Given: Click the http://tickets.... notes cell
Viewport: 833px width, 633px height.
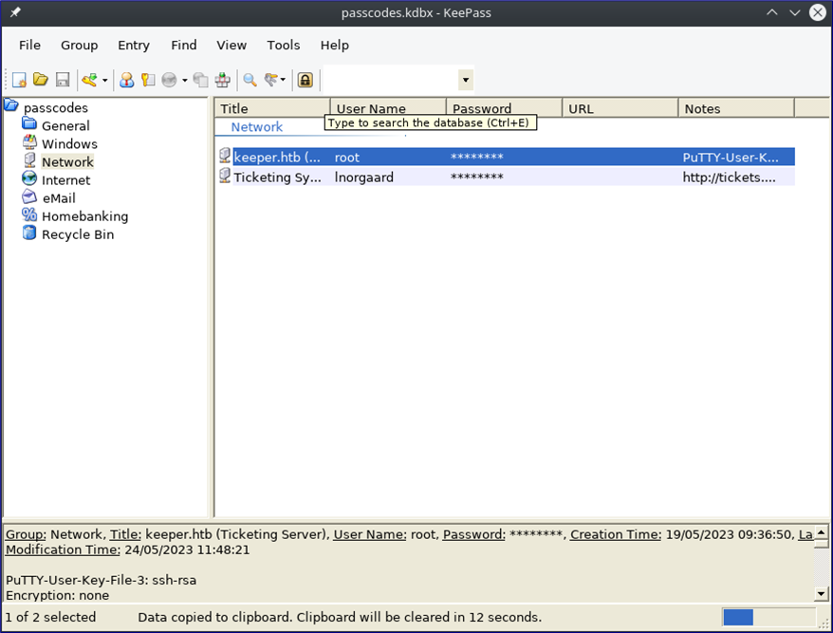Looking at the screenshot, I should click(729, 177).
